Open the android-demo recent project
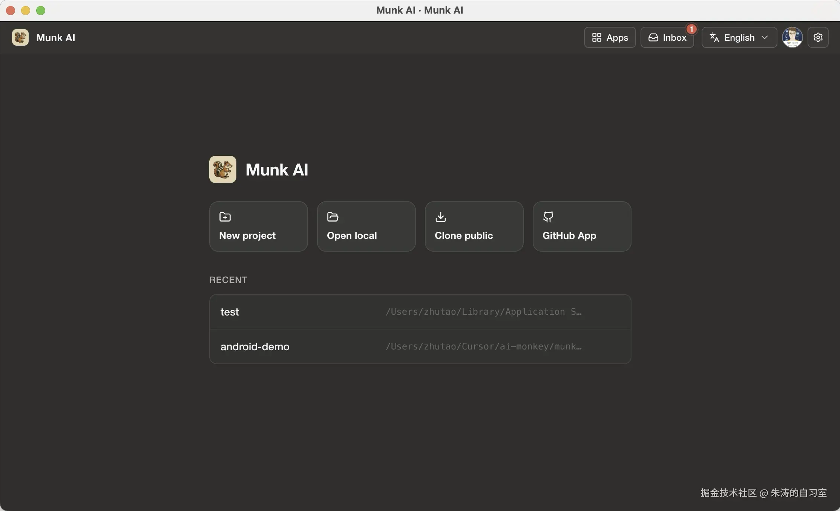 (x=420, y=346)
